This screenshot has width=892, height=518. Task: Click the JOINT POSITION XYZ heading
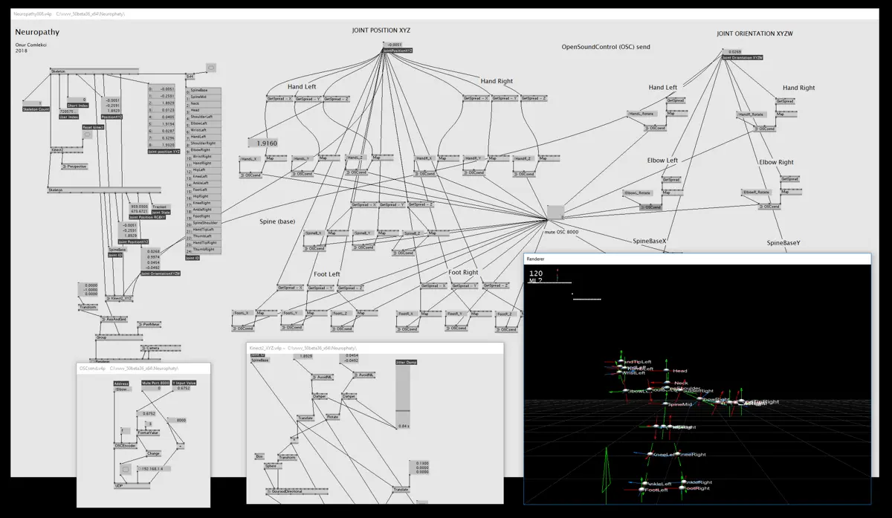381,30
